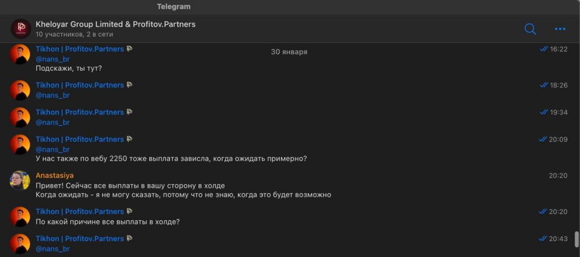Open group info via the Kheloyar Group title
This screenshot has height=257, width=580.
pyautogui.click(x=116, y=24)
